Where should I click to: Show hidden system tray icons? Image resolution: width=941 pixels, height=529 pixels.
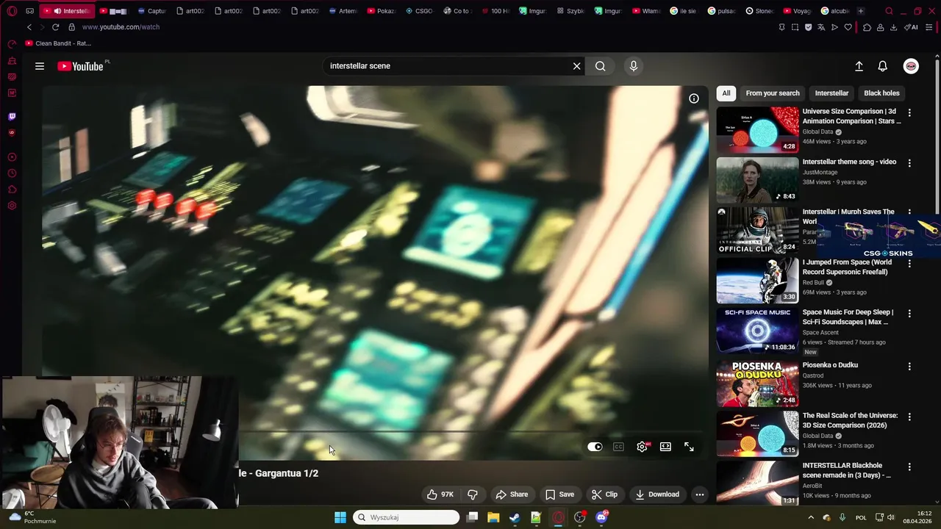pos(811,517)
